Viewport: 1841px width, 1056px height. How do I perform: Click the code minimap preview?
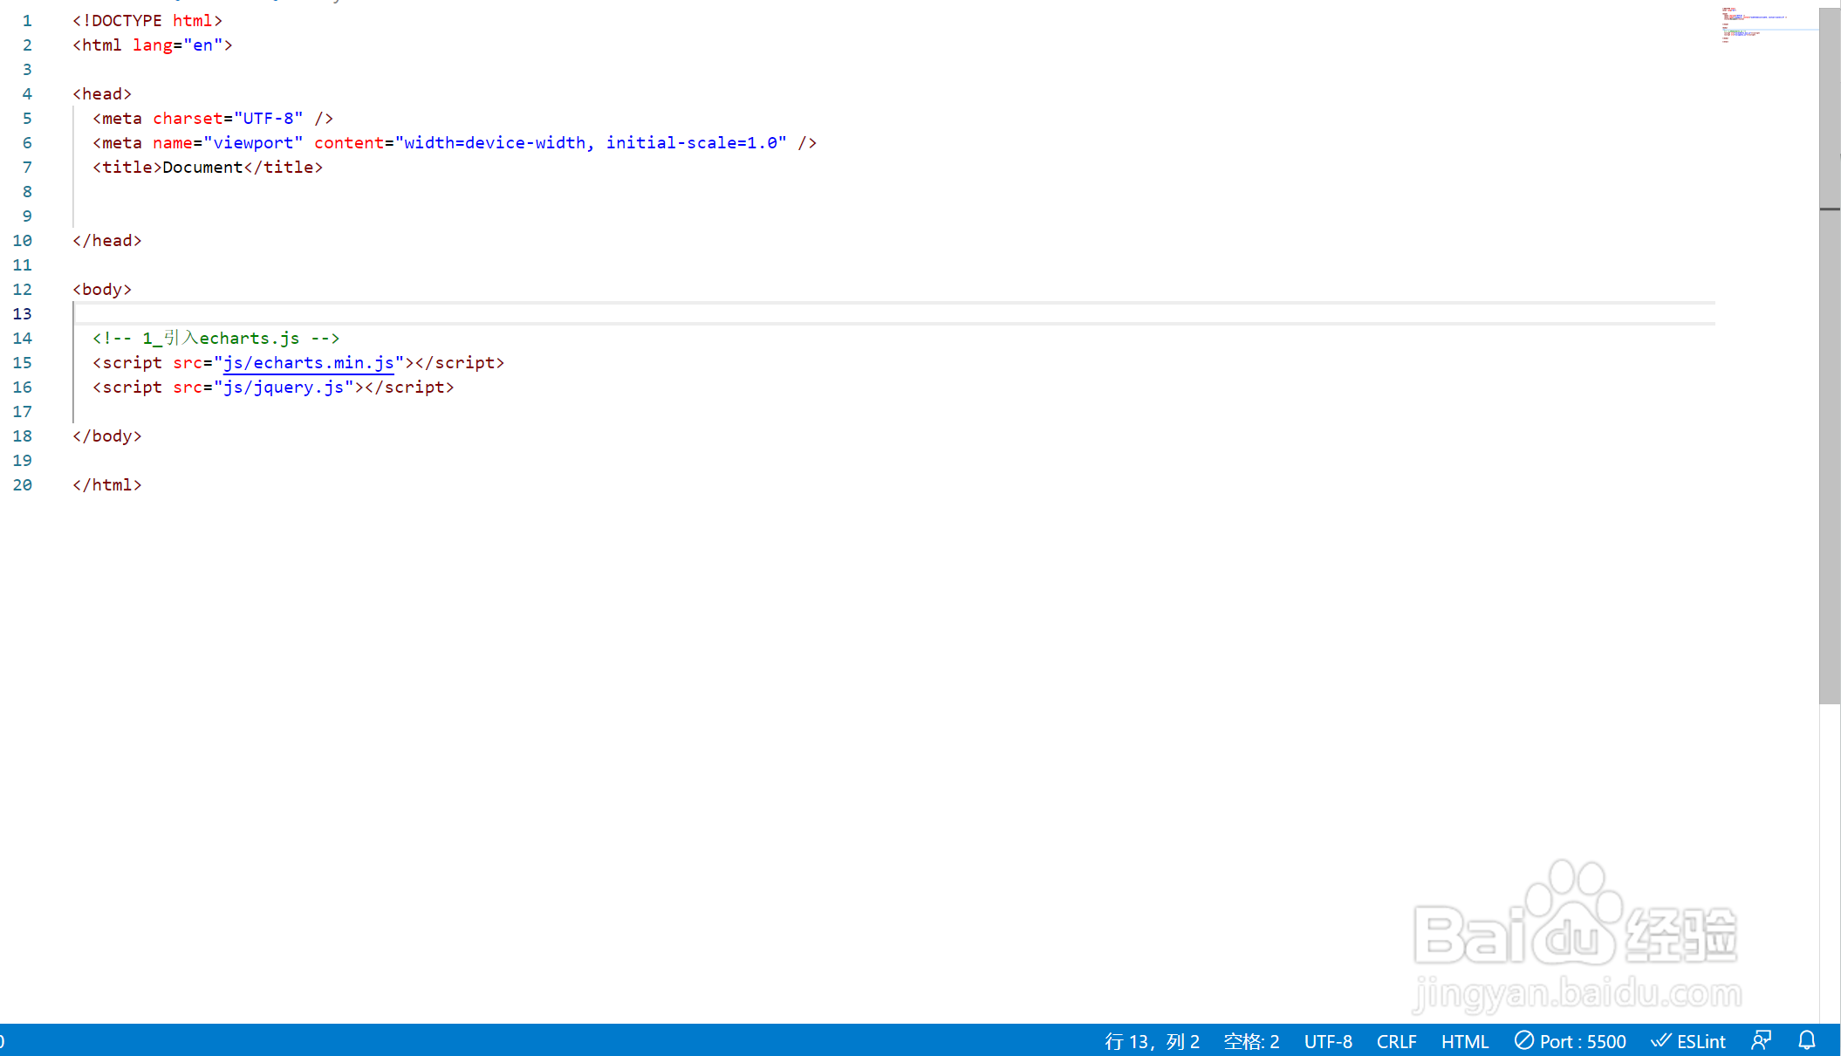coord(1754,24)
